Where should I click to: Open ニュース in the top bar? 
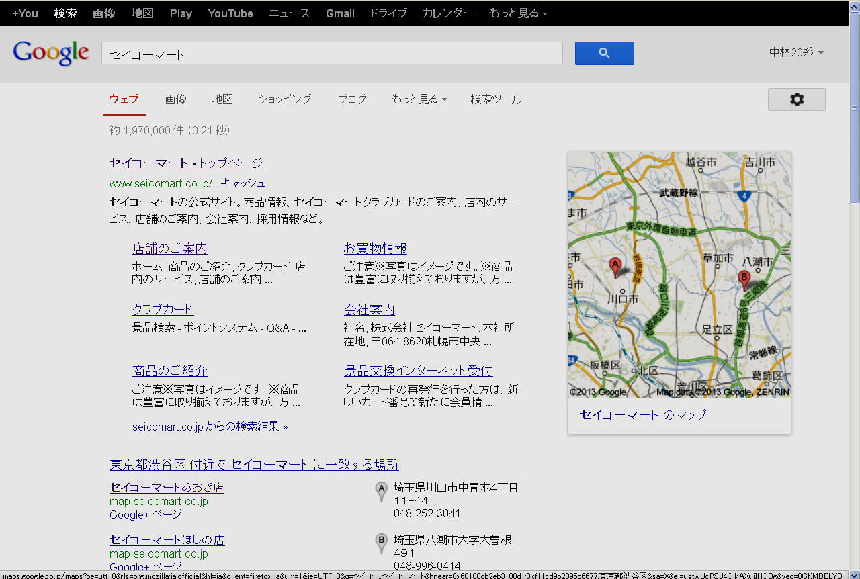(290, 13)
